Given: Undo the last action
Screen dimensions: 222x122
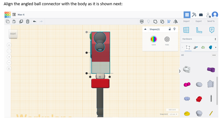Looking at the screenshot, I should point(35,21).
